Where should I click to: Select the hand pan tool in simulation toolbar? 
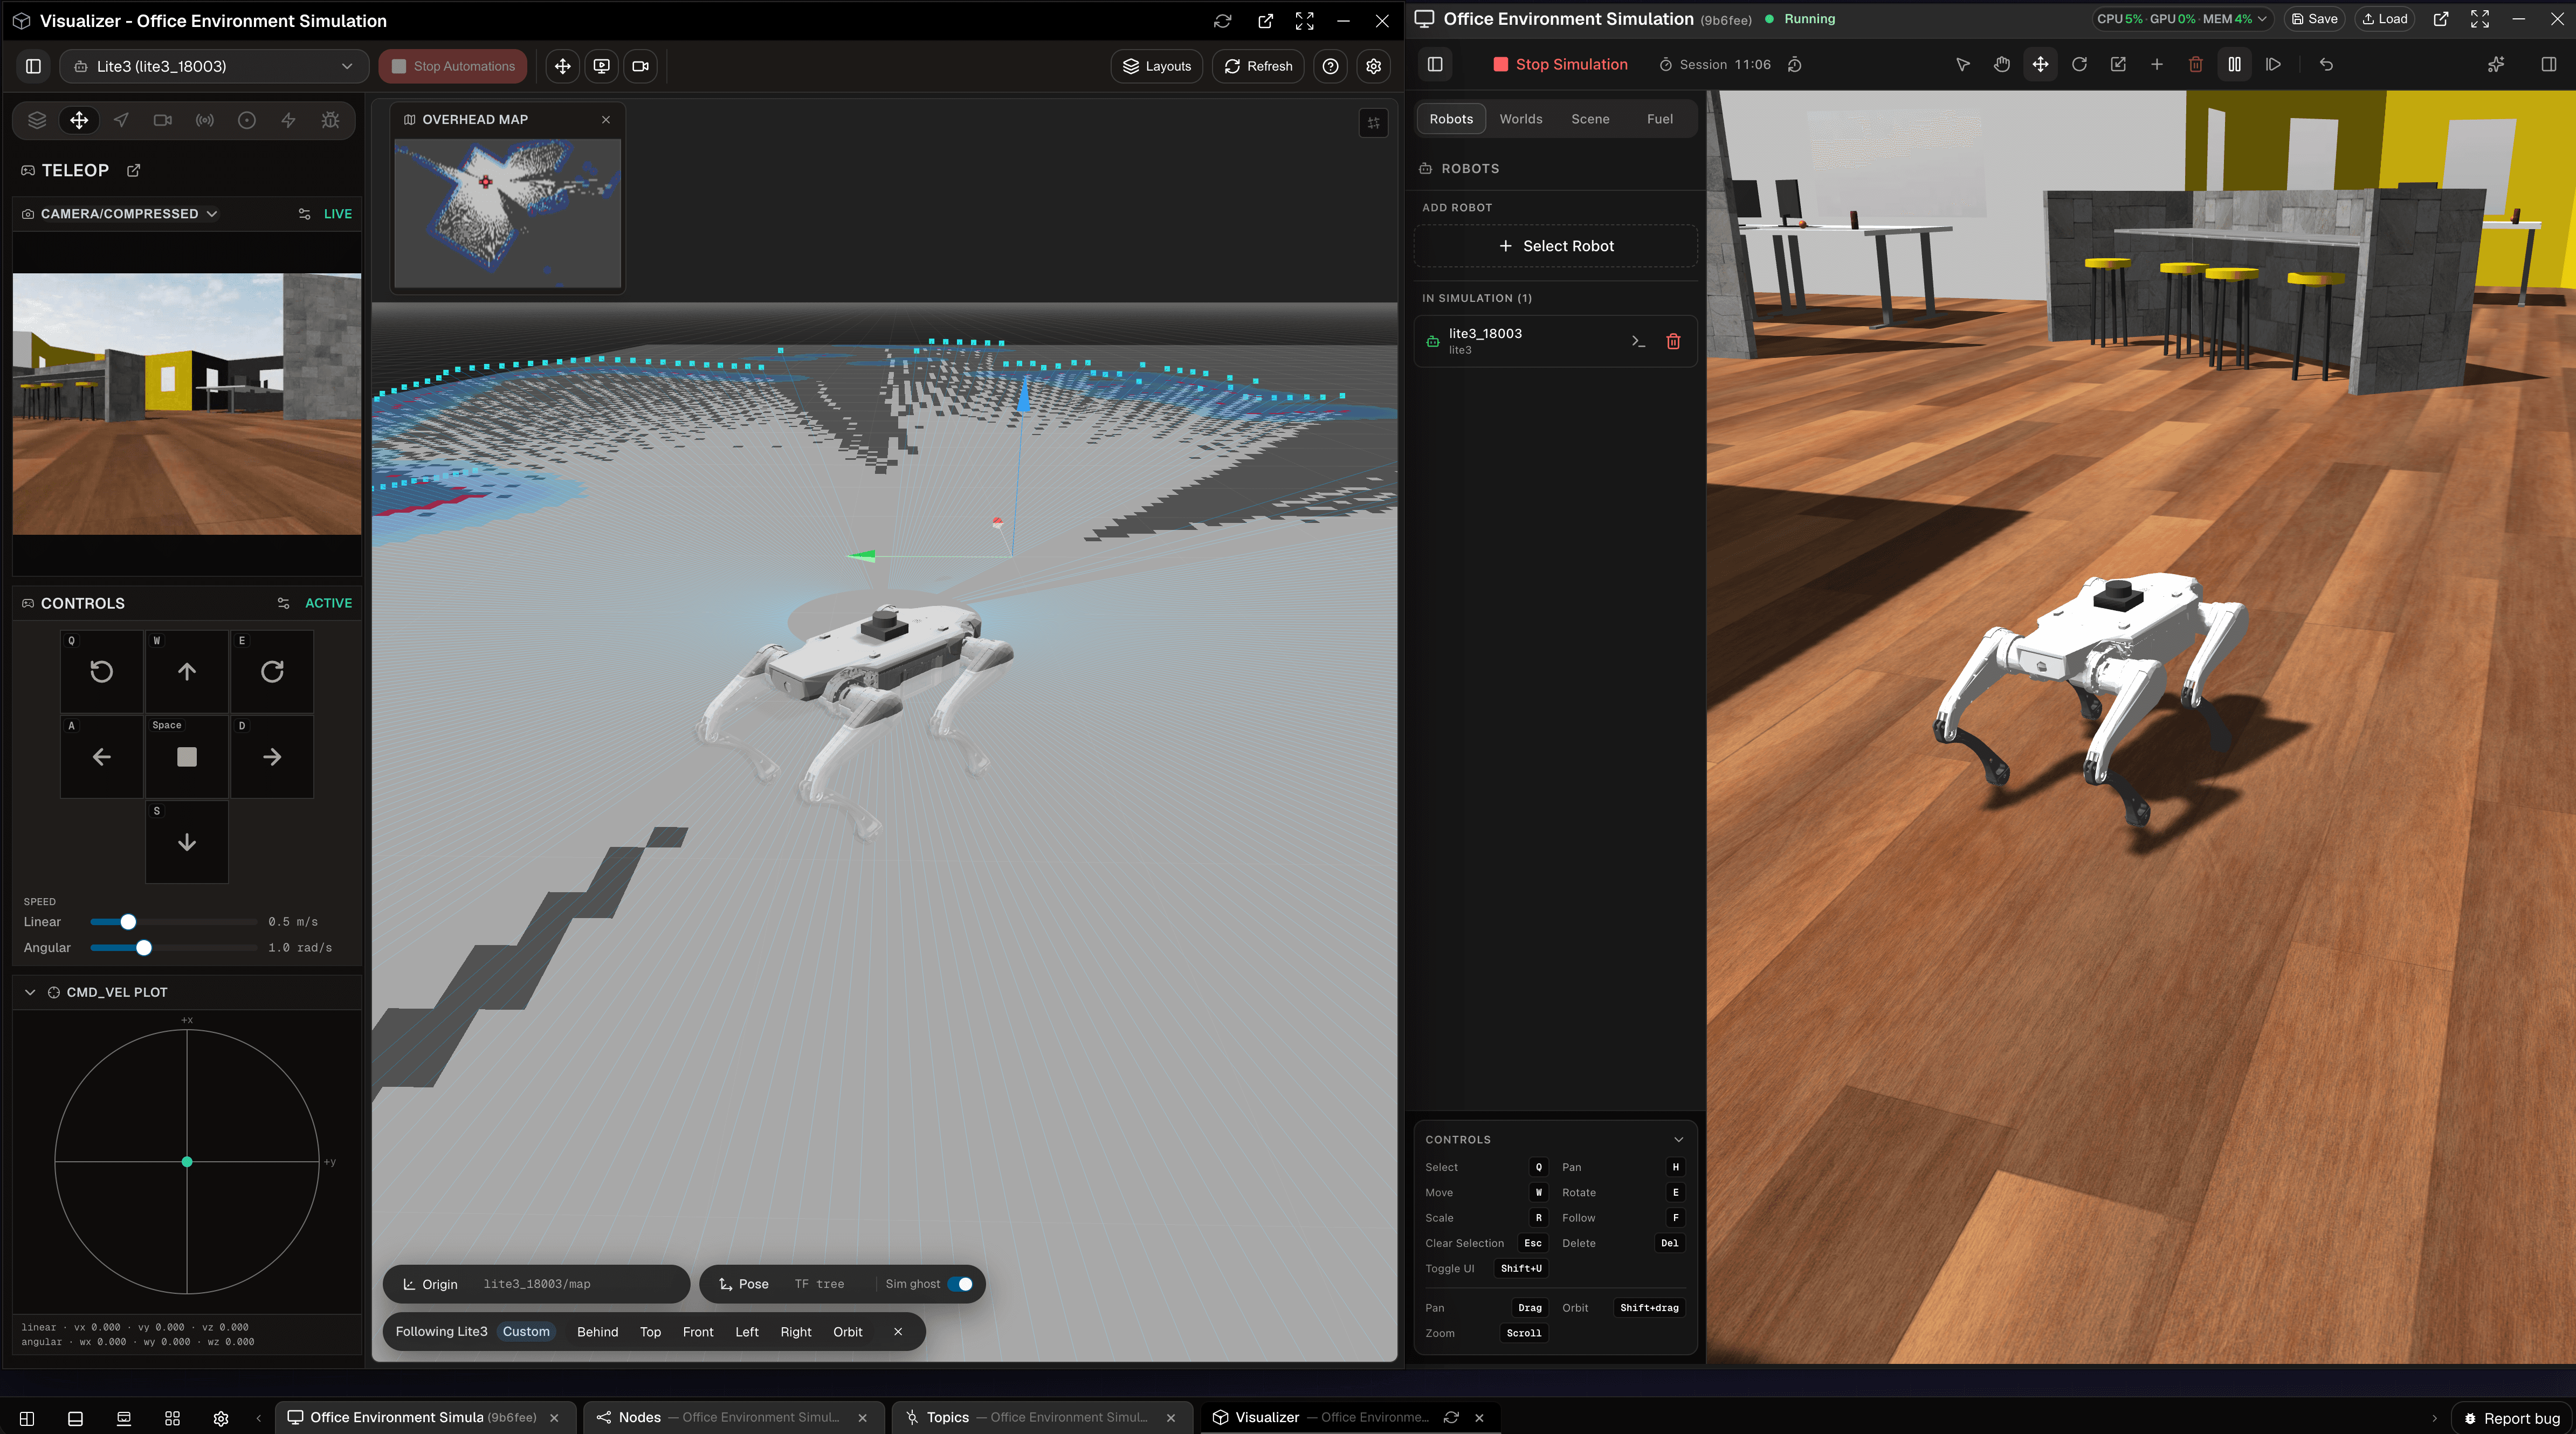pyautogui.click(x=2001, y=64)
